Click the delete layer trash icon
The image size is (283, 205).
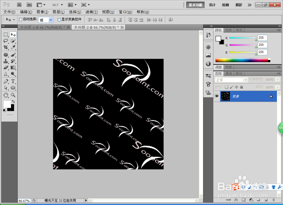(x=273, y=200)
